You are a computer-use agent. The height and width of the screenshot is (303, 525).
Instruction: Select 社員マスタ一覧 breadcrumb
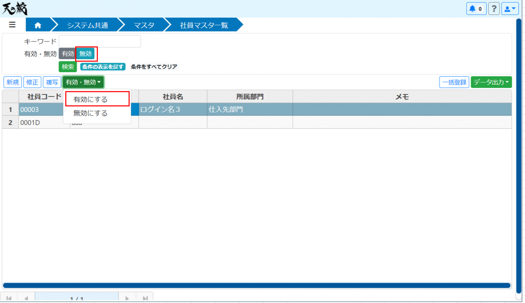pos(204,25)
